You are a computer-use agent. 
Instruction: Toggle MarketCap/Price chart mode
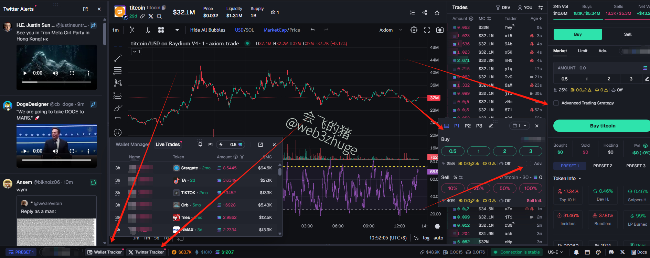pos(282,30)
